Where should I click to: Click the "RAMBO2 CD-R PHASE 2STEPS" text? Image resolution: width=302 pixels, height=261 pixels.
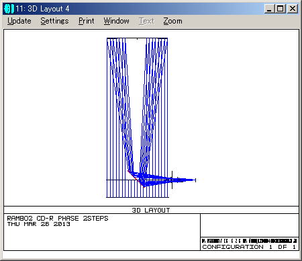coord(58,218)
